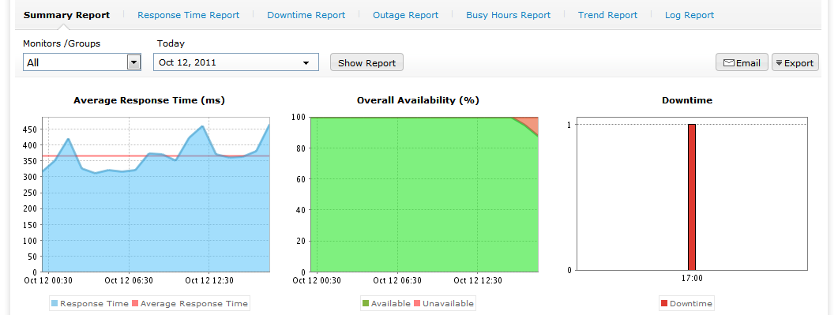This screenshot has height=315, width=838.
Task: Click the green Available legend swatch
Action: click(366, 303)
